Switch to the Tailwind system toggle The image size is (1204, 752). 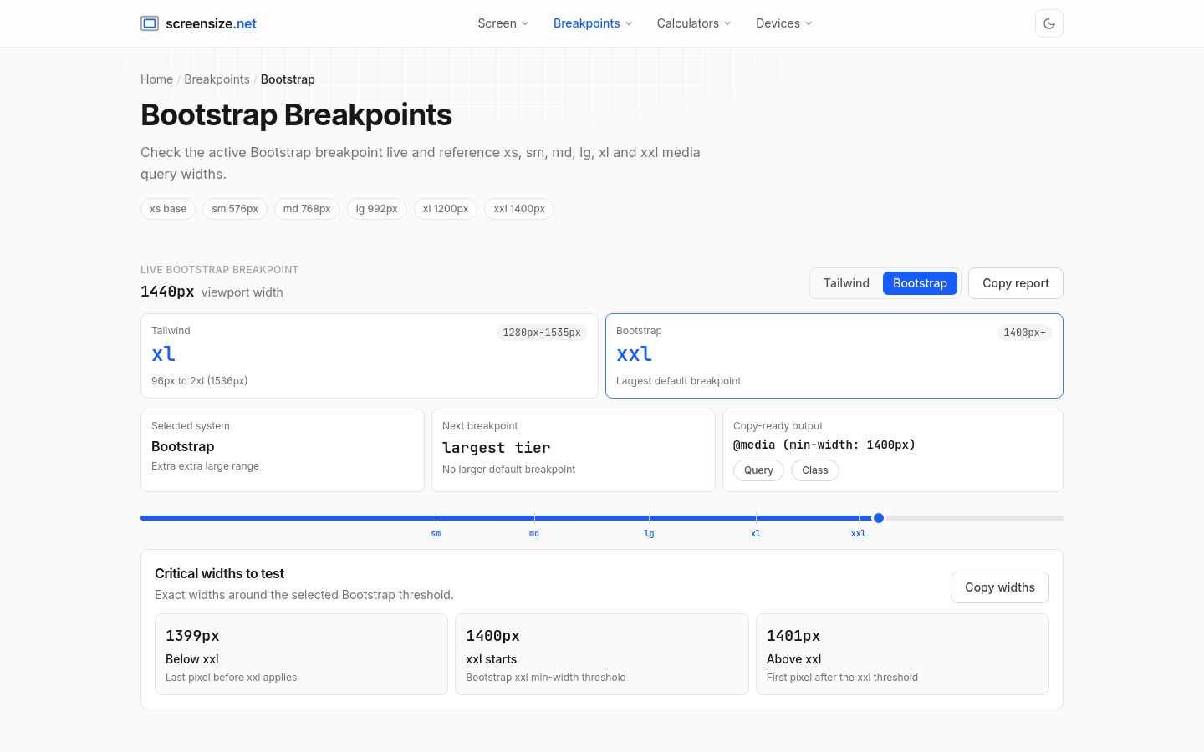(x=846, y=283)
